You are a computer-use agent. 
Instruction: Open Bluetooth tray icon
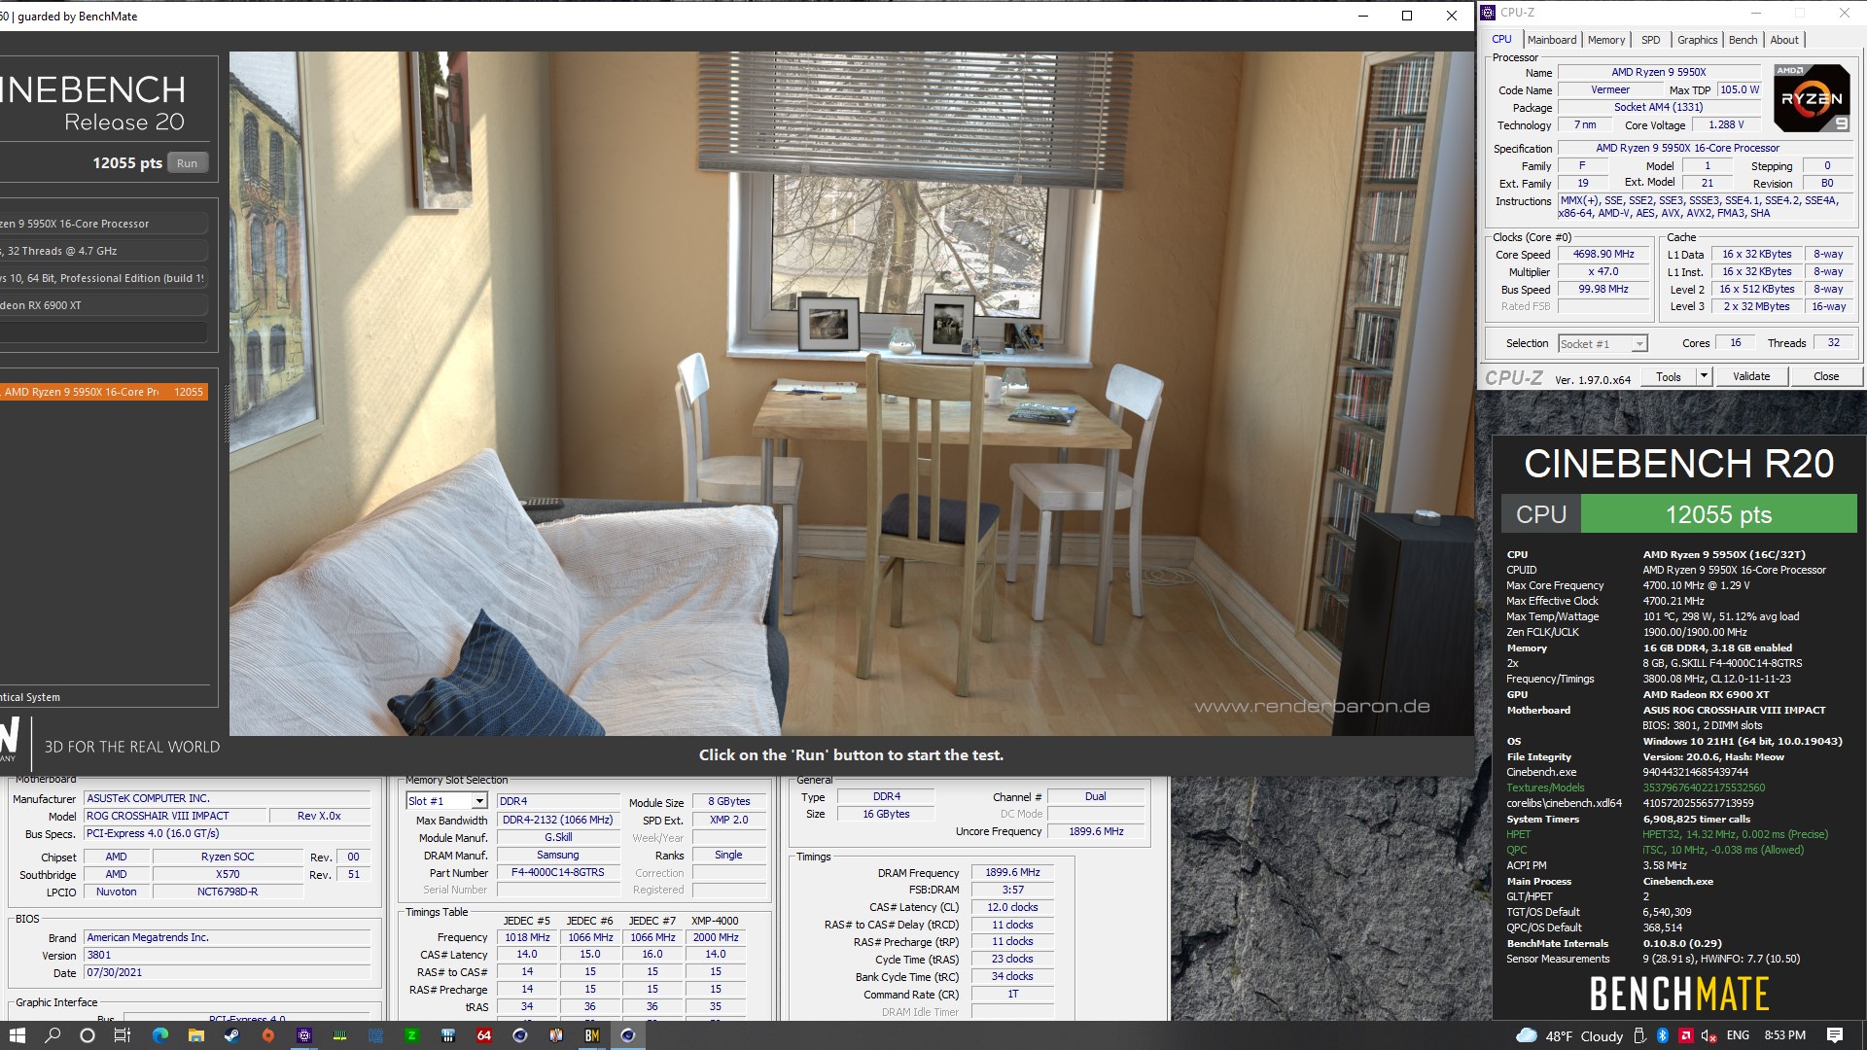[1663, 1035]
